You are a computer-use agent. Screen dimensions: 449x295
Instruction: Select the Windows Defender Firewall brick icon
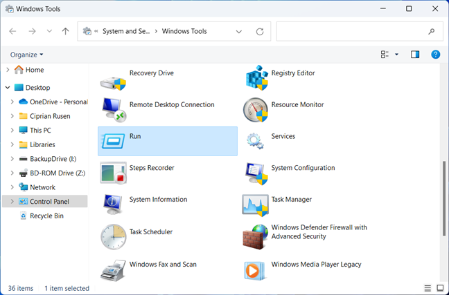(256, 237)
